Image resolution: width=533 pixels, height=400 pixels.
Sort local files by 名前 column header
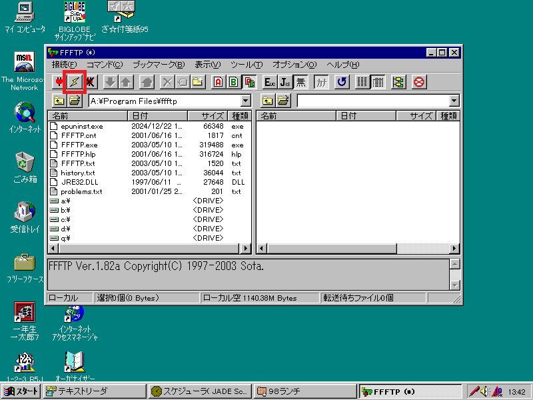(88, 115)
